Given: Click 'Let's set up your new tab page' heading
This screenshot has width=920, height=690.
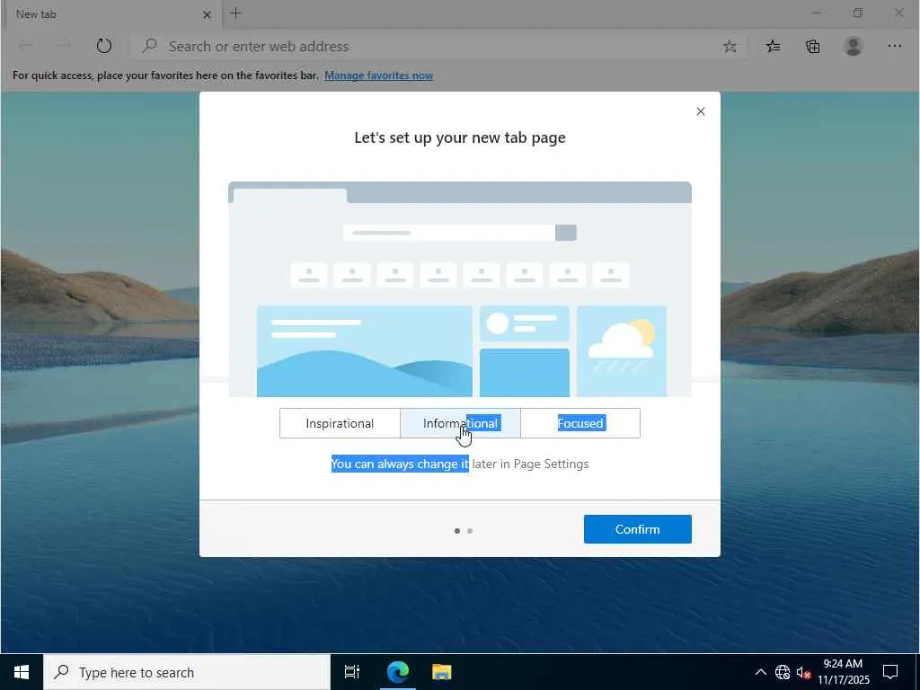Looking at the screenshot, I should coord(460,137).
